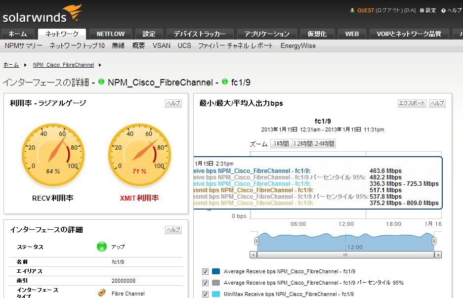This screenshot has height=298, width=463.
Task: Open the ホーム tab
Action: [18, 34]
